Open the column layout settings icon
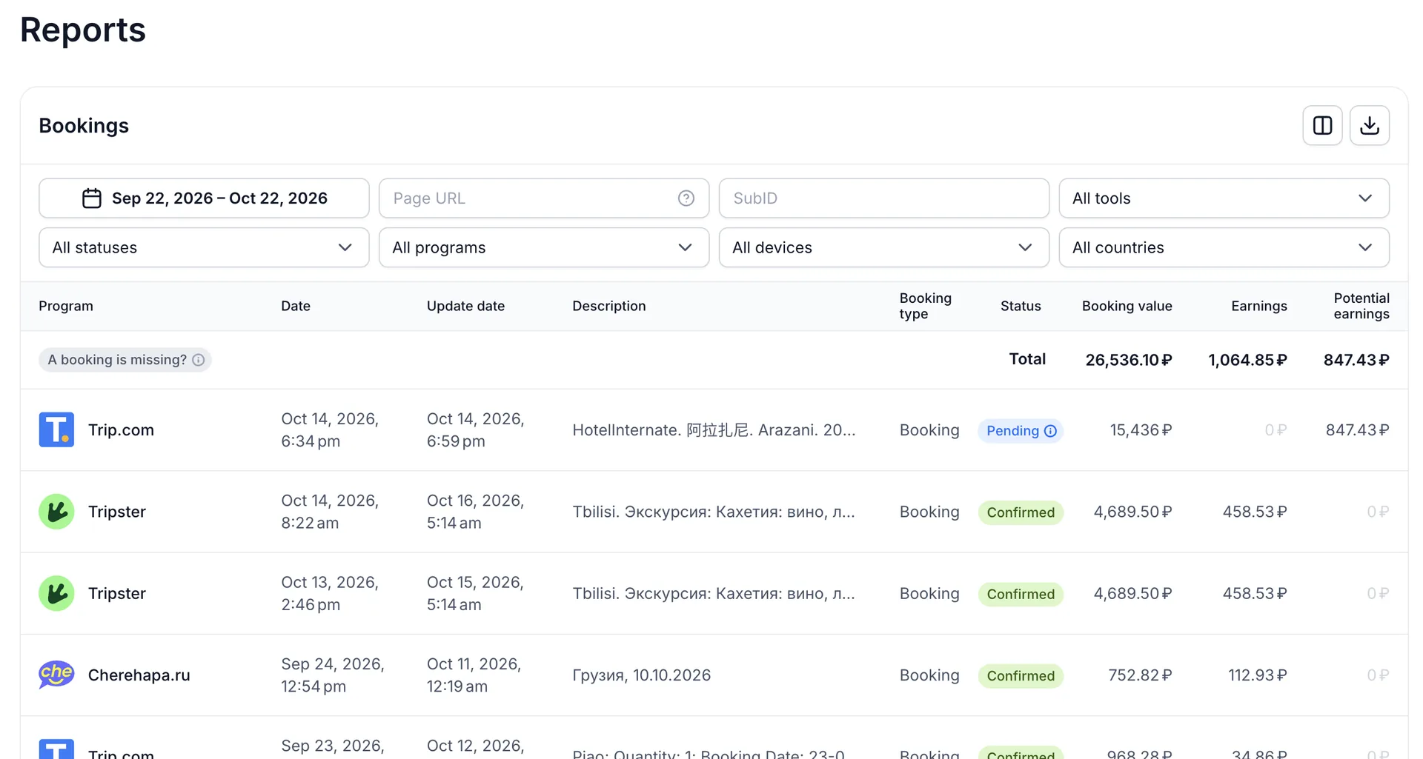 [1322, 125]
